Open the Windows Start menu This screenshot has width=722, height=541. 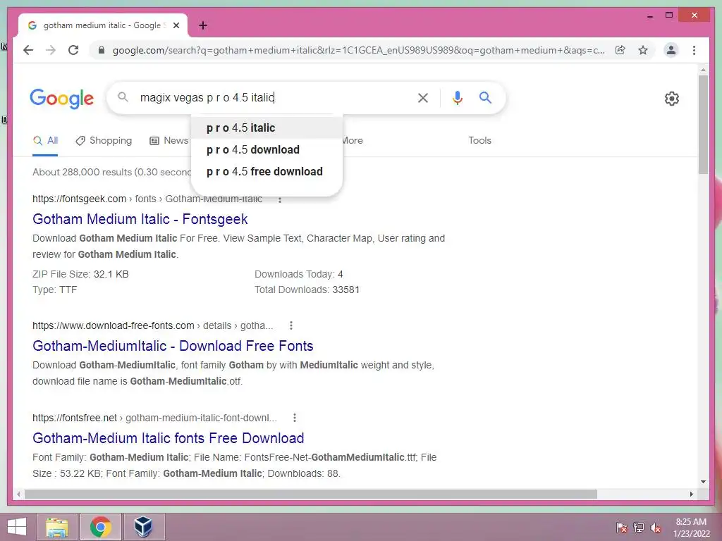click(x=17, y=527)
